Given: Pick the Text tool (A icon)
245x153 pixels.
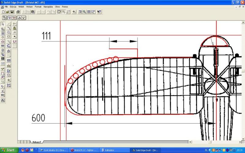Looking at the screenshot, I should tap(3, 100).
